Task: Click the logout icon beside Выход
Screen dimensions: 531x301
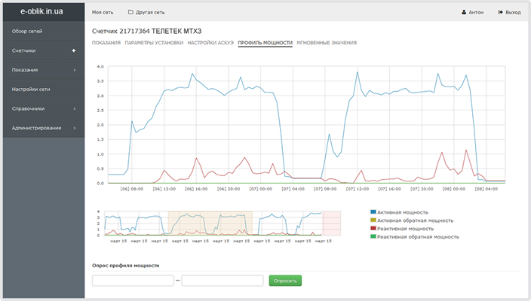Action: [x=500, y=12]
